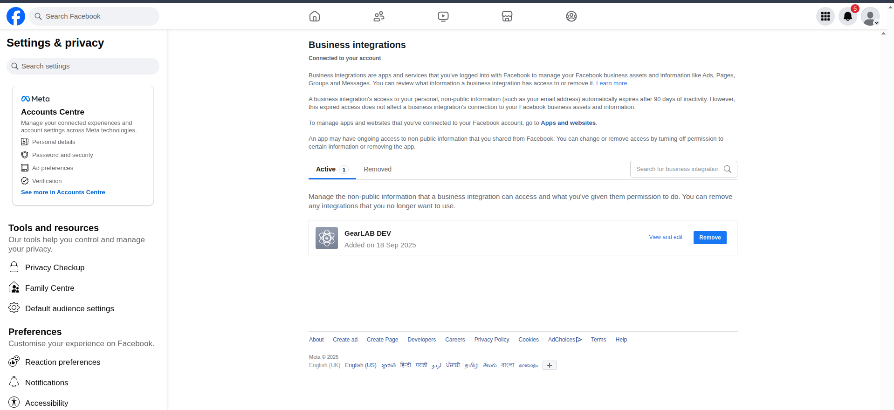Click the Ad preferences icon

tap(25, 168)
